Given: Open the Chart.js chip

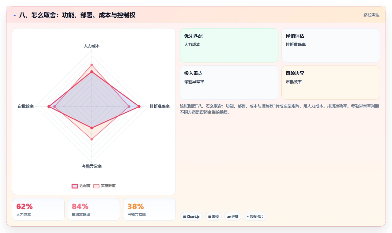Looking at the screenshot, I should pos(191,216).
